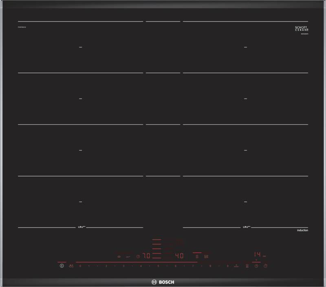326x287 pixels.
Task: Tap the word 'induction' on the glass
Action: pos(302,230)
